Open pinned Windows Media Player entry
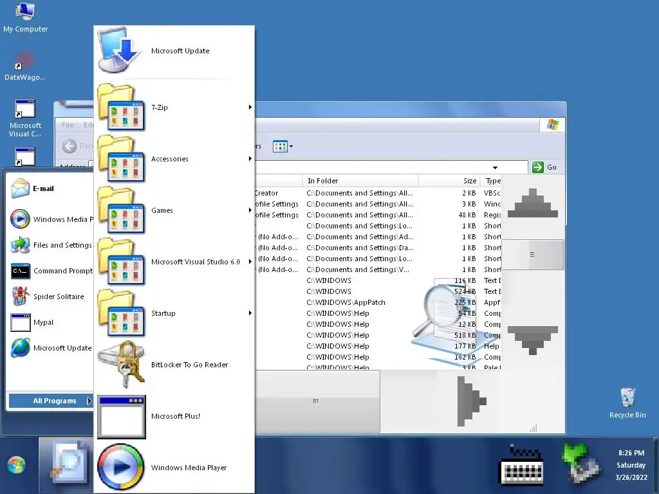Image resolution: width=659 pixels, height=494 pixels. point(50,219)
